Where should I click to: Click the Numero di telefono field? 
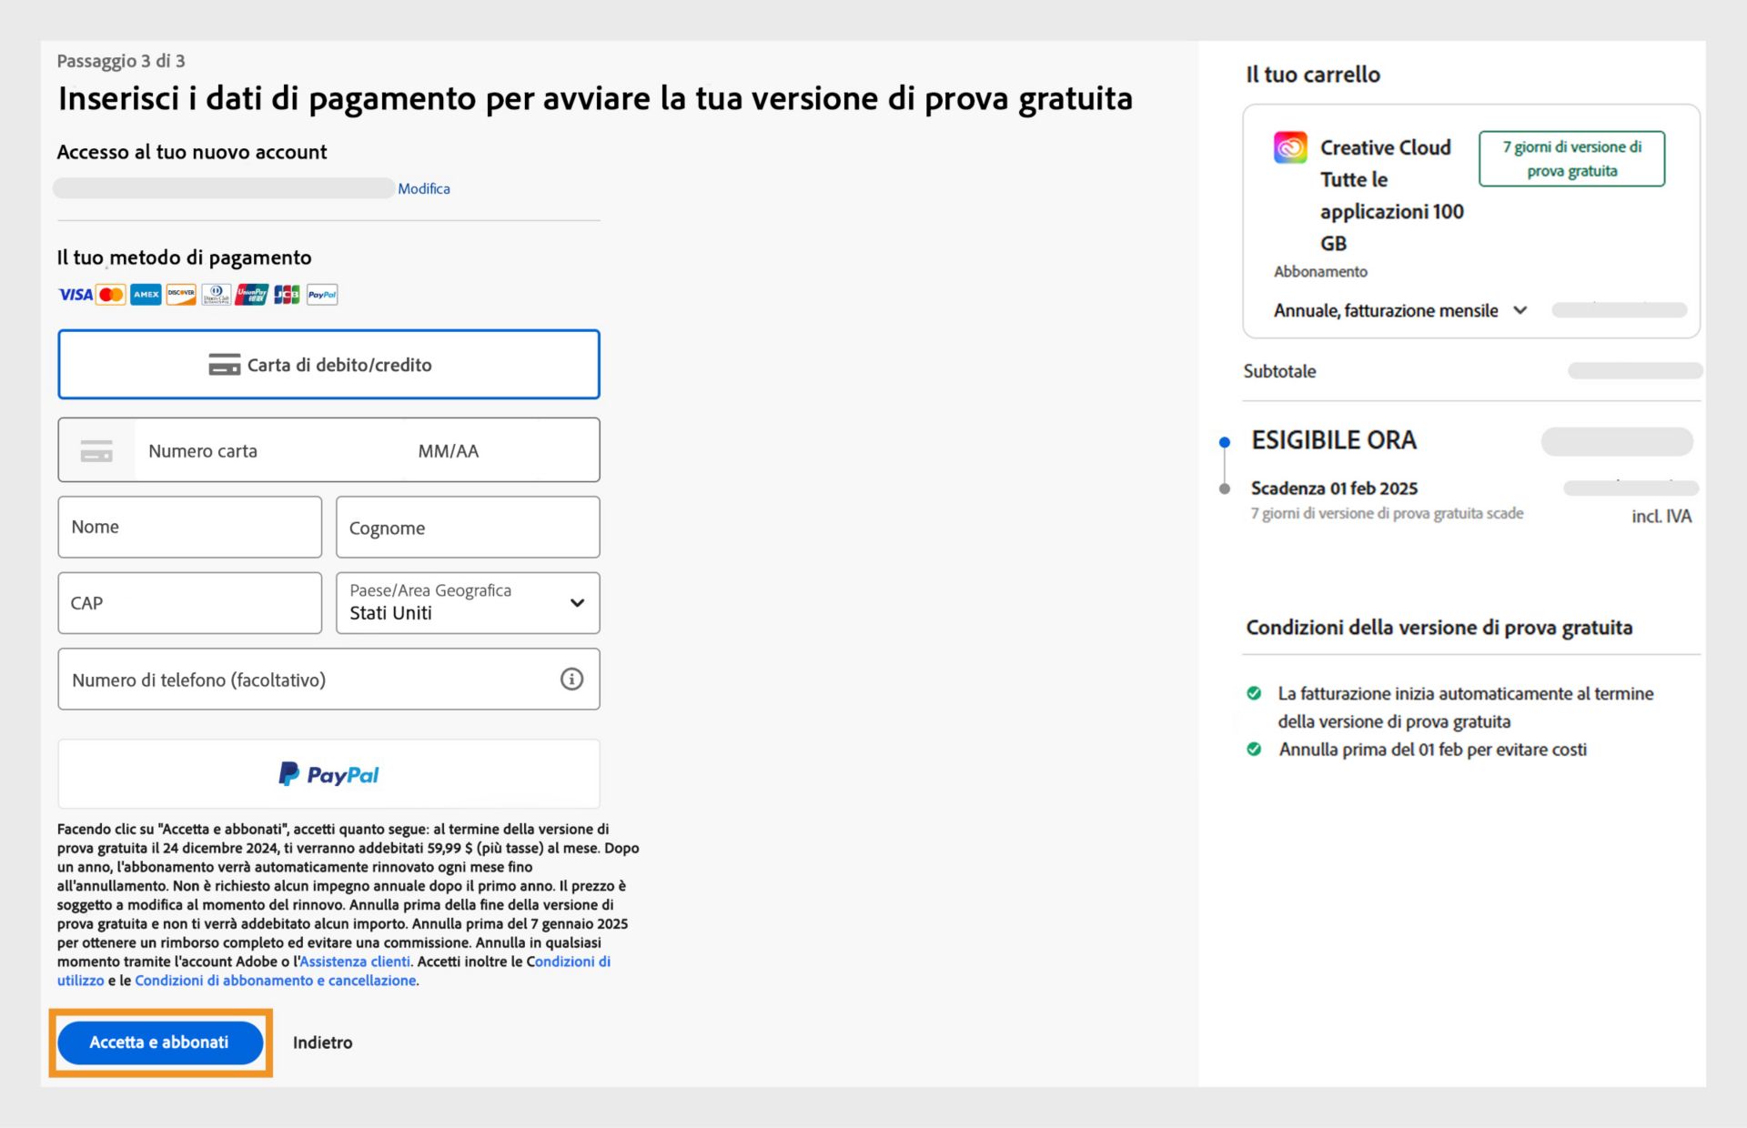[x=328, y=679]
